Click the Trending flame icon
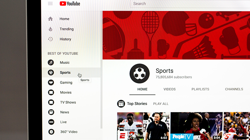 coord(51,29)
